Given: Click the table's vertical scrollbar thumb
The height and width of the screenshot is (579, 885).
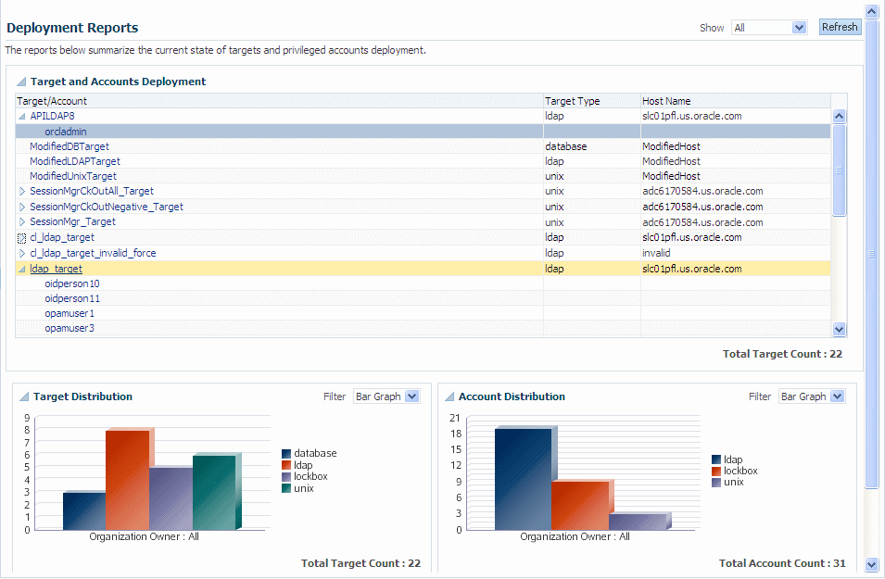Looking at the screenshot, I should tap(840, 170).
